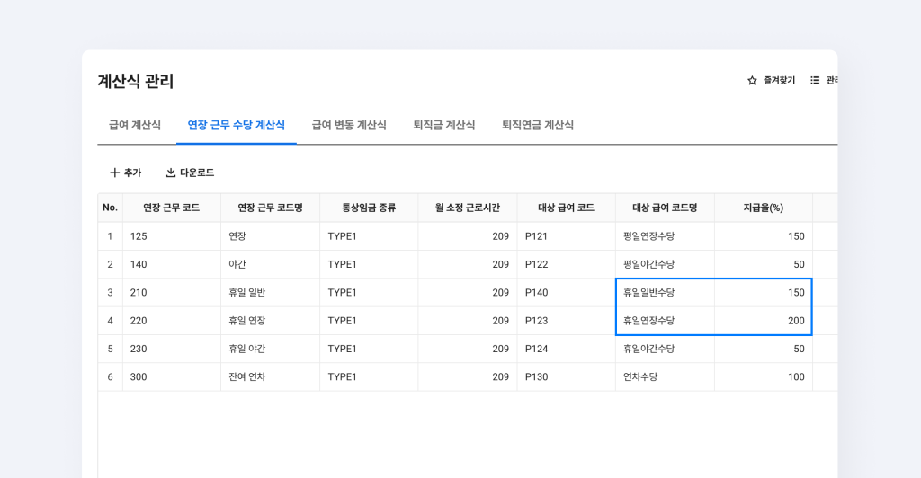The height and width of the screenshot is (478, 921).
Task: Go to the 퇴직연금 계산식 tab
Action: (x=538, y=125)
